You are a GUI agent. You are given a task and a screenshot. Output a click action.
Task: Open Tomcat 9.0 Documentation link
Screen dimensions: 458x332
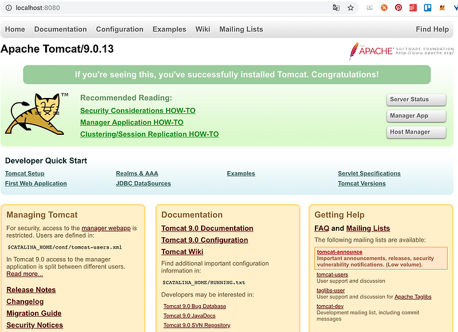click(x=207, y=228)
